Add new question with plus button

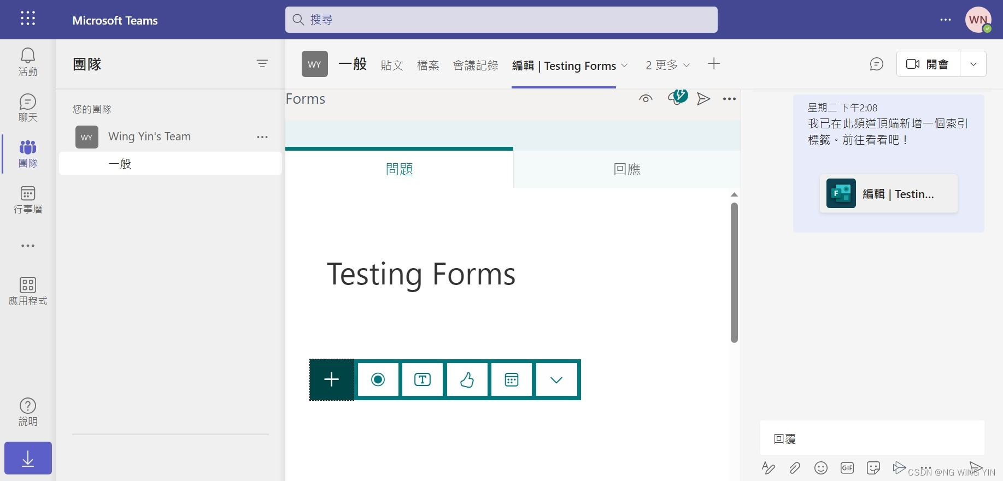click(332, 379)
